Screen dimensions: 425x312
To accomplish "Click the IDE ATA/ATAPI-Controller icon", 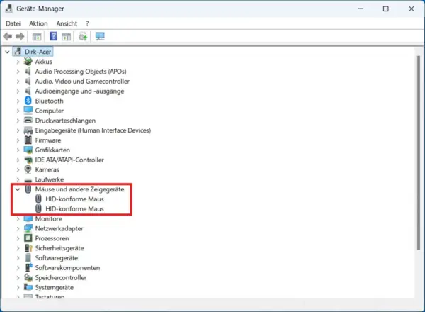I will tap(28, 160).
